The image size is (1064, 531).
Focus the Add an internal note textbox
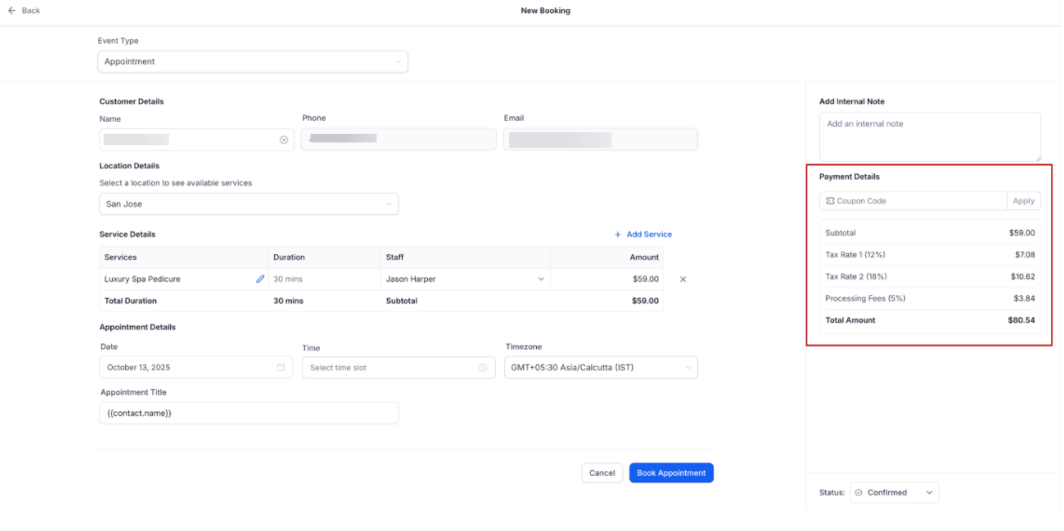tap(929, 137)
